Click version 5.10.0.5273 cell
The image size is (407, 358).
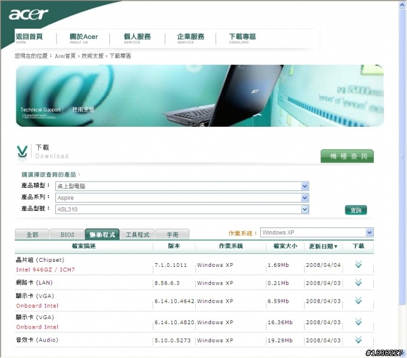(x=172, y=340)
